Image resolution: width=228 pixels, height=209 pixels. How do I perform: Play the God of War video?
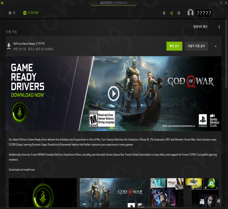click(113, 93)
